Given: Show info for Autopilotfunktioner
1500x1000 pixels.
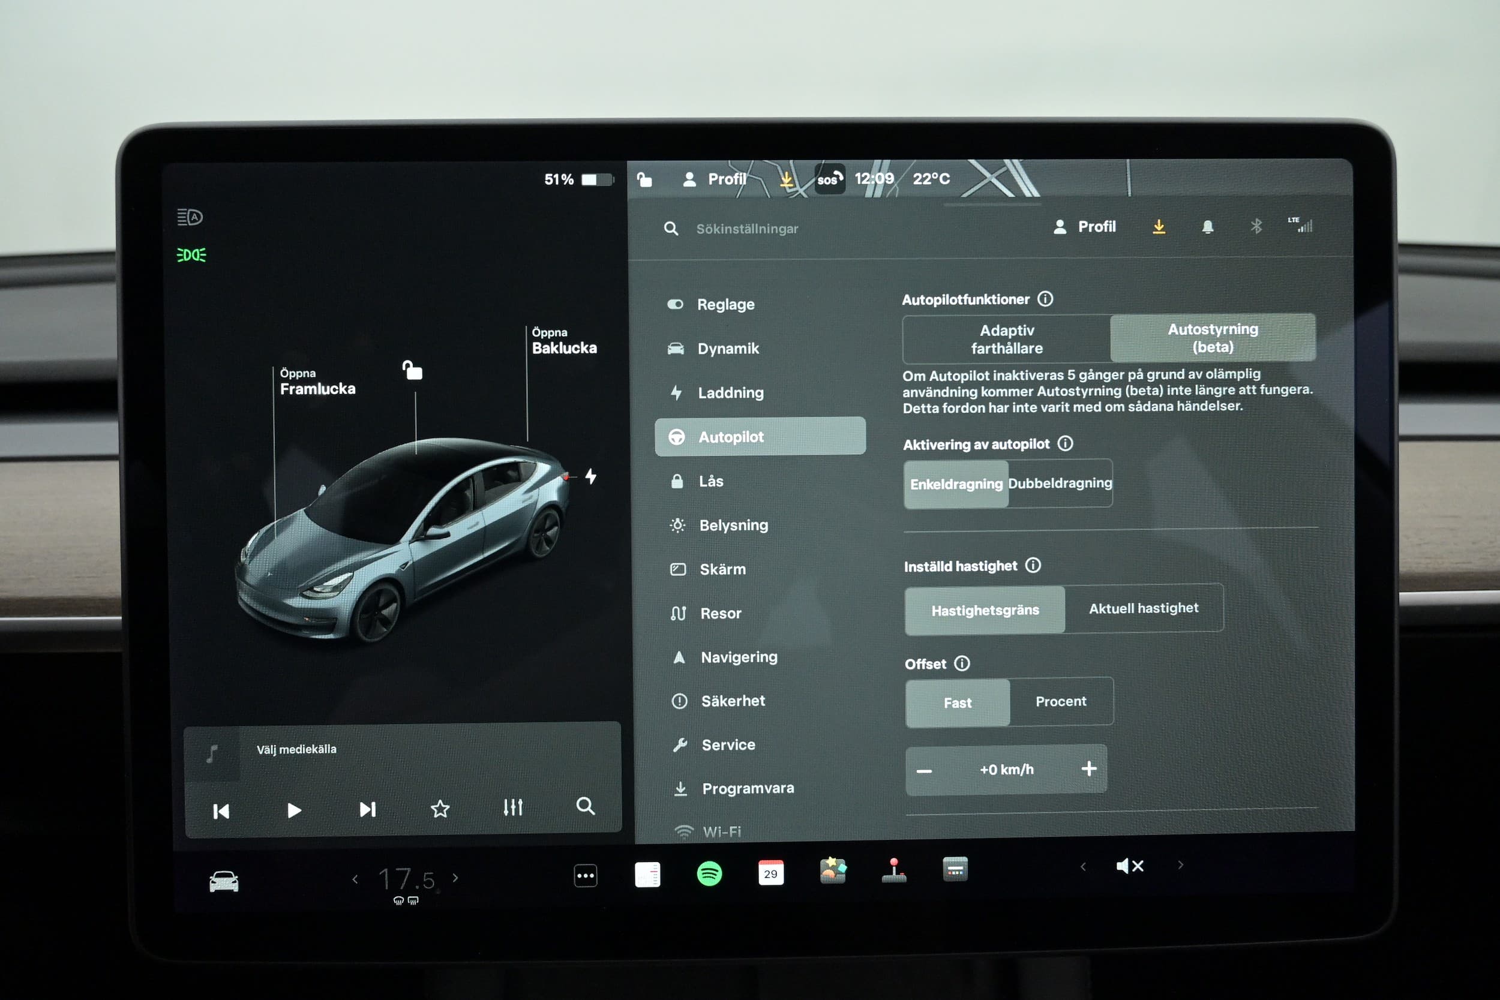Looking at the screenshot, I should [1045, 299].
